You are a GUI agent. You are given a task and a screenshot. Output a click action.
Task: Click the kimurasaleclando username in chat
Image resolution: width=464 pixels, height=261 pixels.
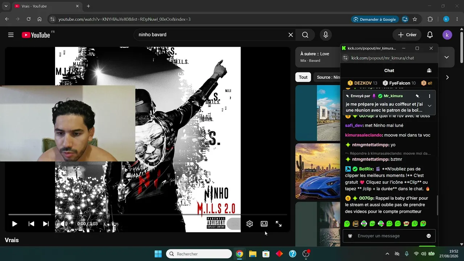364,135
